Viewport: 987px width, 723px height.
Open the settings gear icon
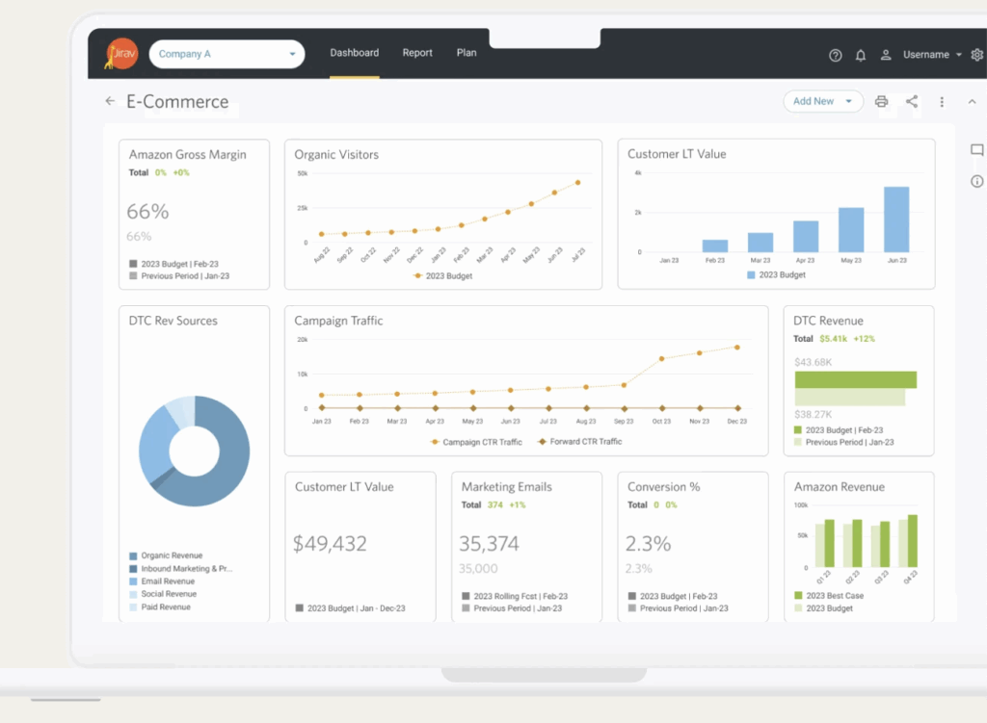[976, 55]
